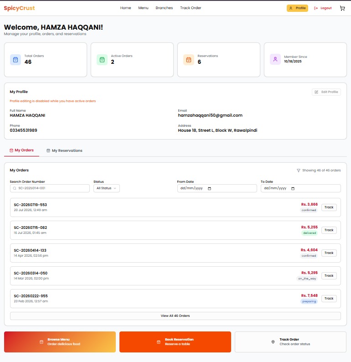Go to Home in navigation bar
351x362 pixels.
pyautogui.click(x=125, y=8)
